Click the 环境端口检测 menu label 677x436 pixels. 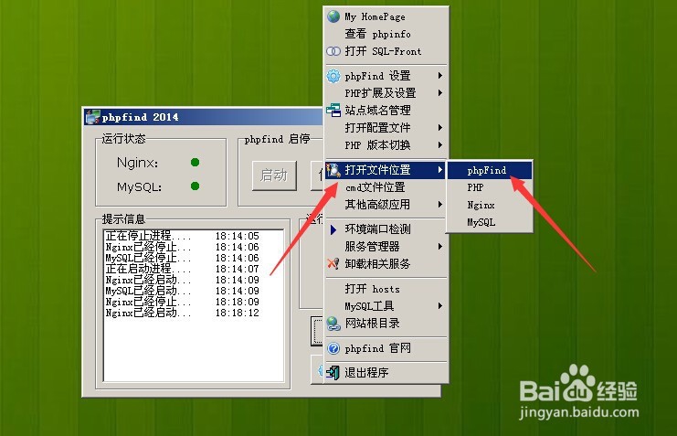coord(377,229)
